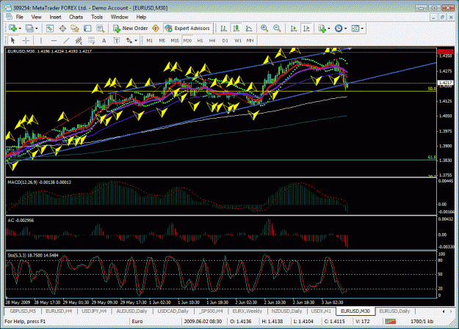This screenshot has width=459, height=329.
Task: Zoom in on the chart
Action: [264, 29]
